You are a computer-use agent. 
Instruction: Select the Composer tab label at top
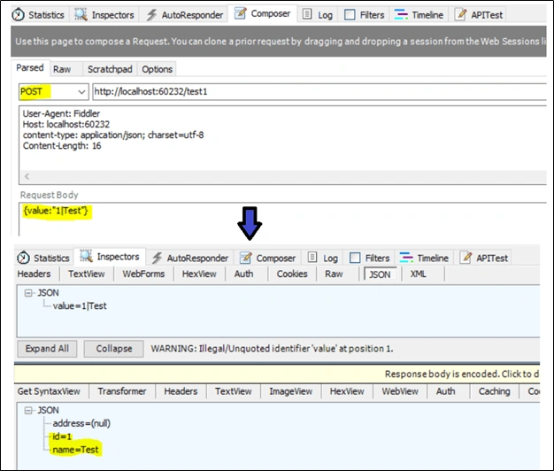point(270,14)
